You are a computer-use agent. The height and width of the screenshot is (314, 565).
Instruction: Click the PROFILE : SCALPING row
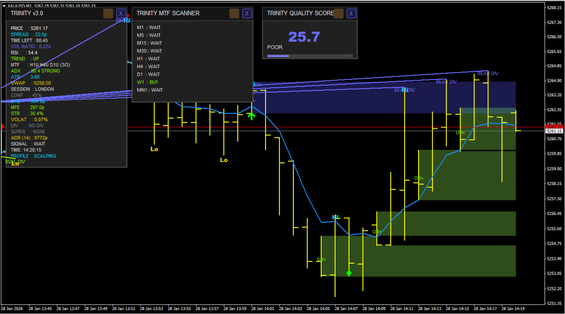click(33, 156)
